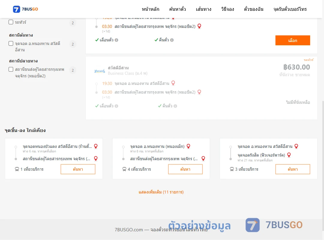Click the สถานีต้นทาง filter heading
Viewport: 324px width, 240px height.
(x=21, y=35)
